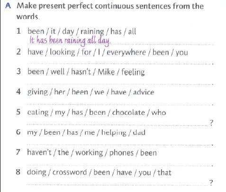Click the question mark ending line 8

coord(211,183)
